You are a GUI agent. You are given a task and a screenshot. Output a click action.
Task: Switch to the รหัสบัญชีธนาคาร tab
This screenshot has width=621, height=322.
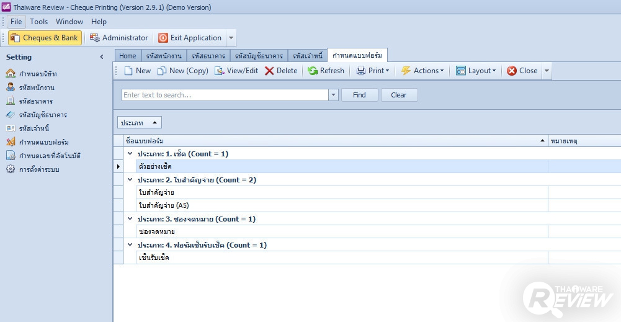point(259,56)
